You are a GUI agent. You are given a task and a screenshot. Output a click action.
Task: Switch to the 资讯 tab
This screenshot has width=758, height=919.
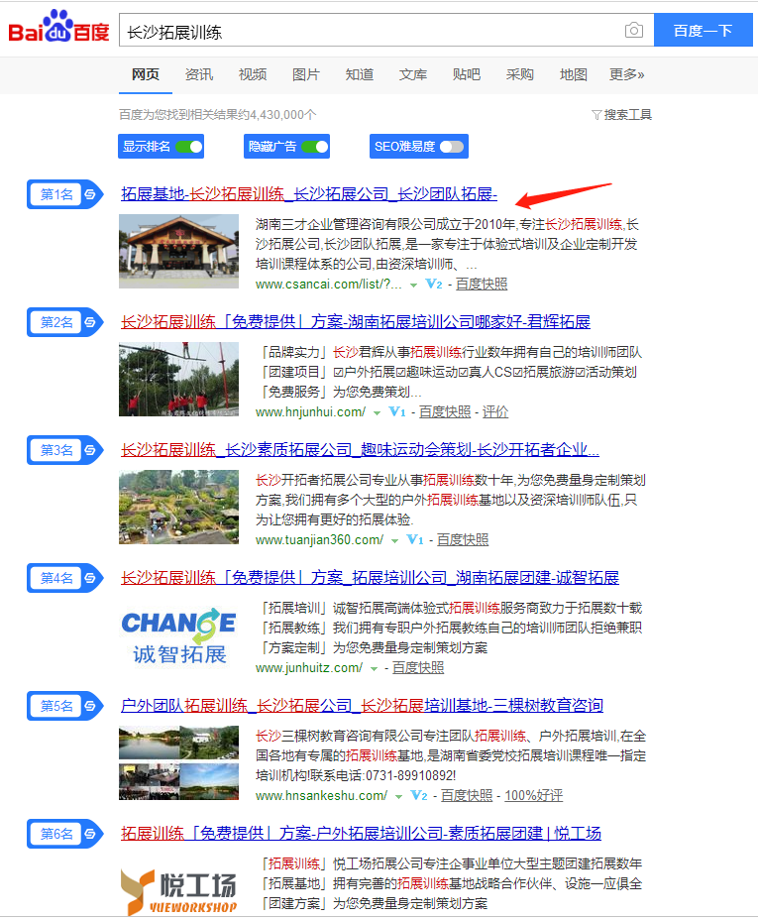(x=199, y=74)
